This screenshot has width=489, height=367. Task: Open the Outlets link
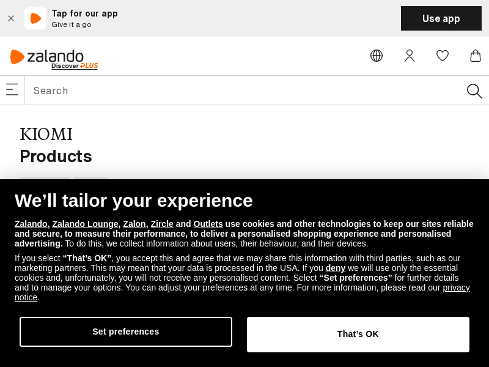pos(208,224)
